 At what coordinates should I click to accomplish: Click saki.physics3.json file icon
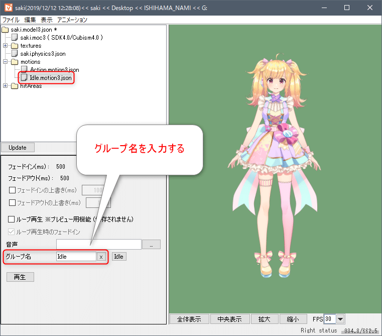15,53
